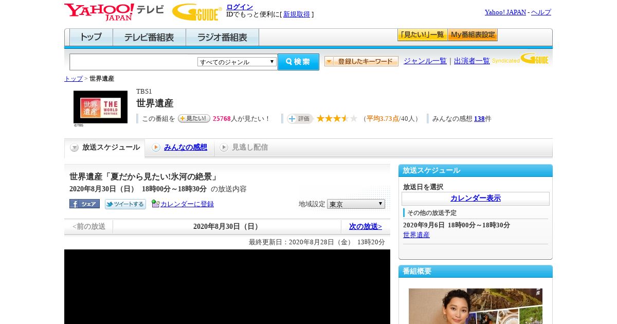Open the テレビ番組表 navigation tab

[149, 38]
